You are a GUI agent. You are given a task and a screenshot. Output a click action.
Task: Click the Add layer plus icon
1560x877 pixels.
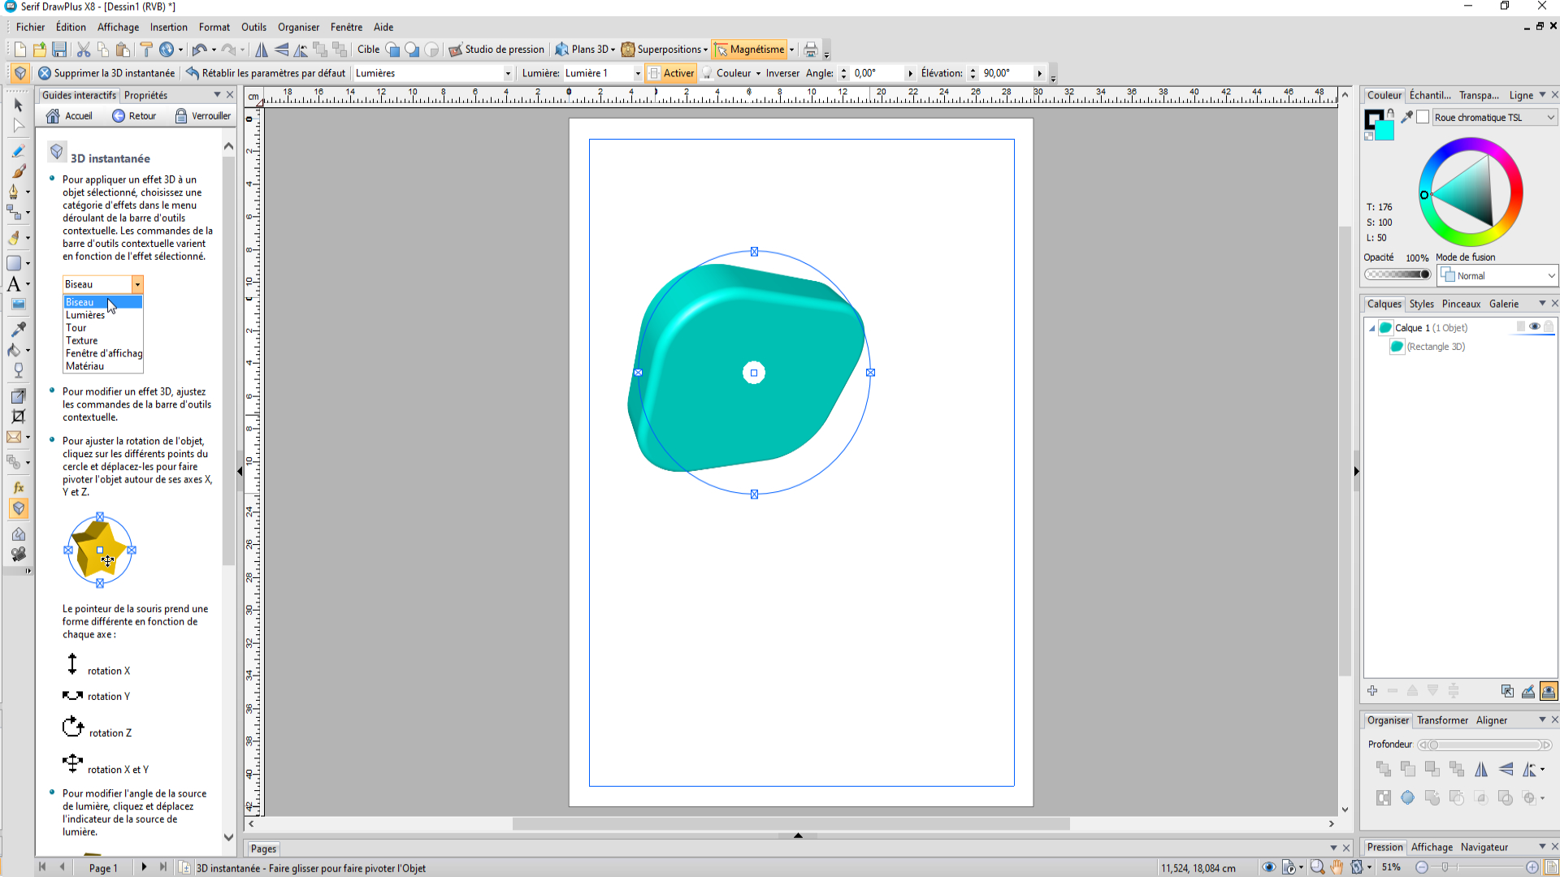[x=1372, y=691]
